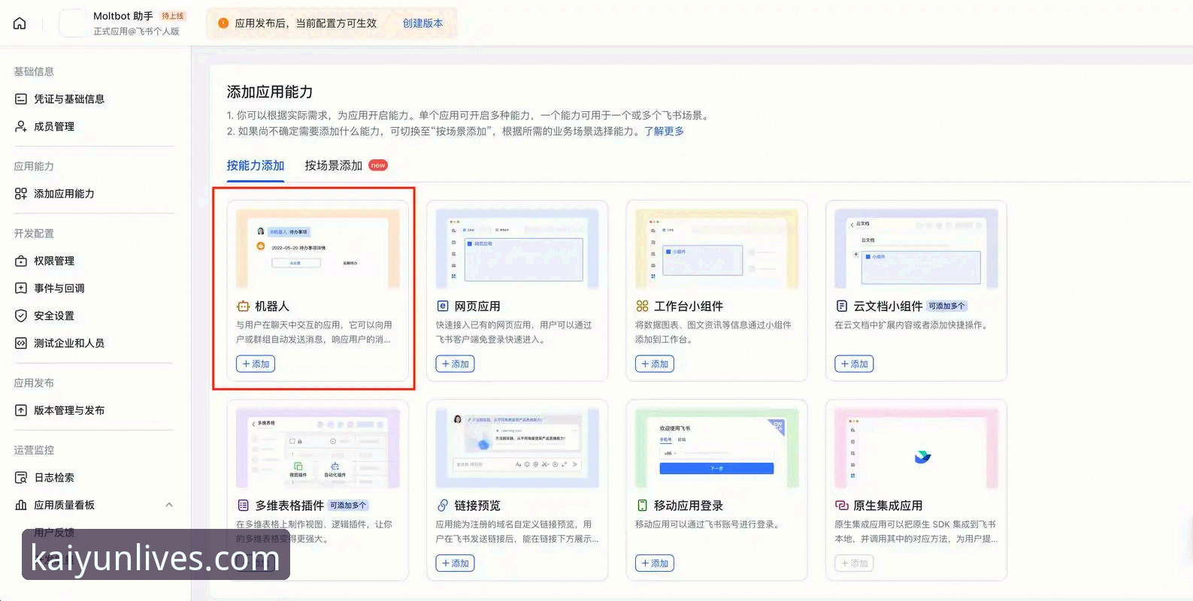Click the 权限管理 icon

pyautogui.click(x=21, y=261)
